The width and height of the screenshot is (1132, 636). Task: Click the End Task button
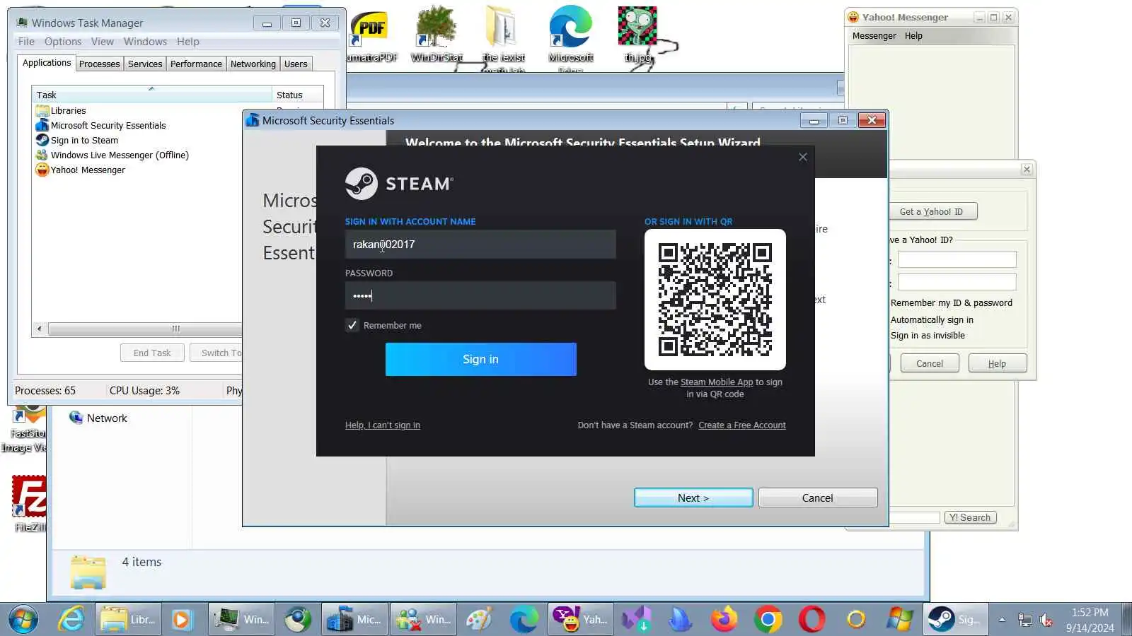pos(152,353)
